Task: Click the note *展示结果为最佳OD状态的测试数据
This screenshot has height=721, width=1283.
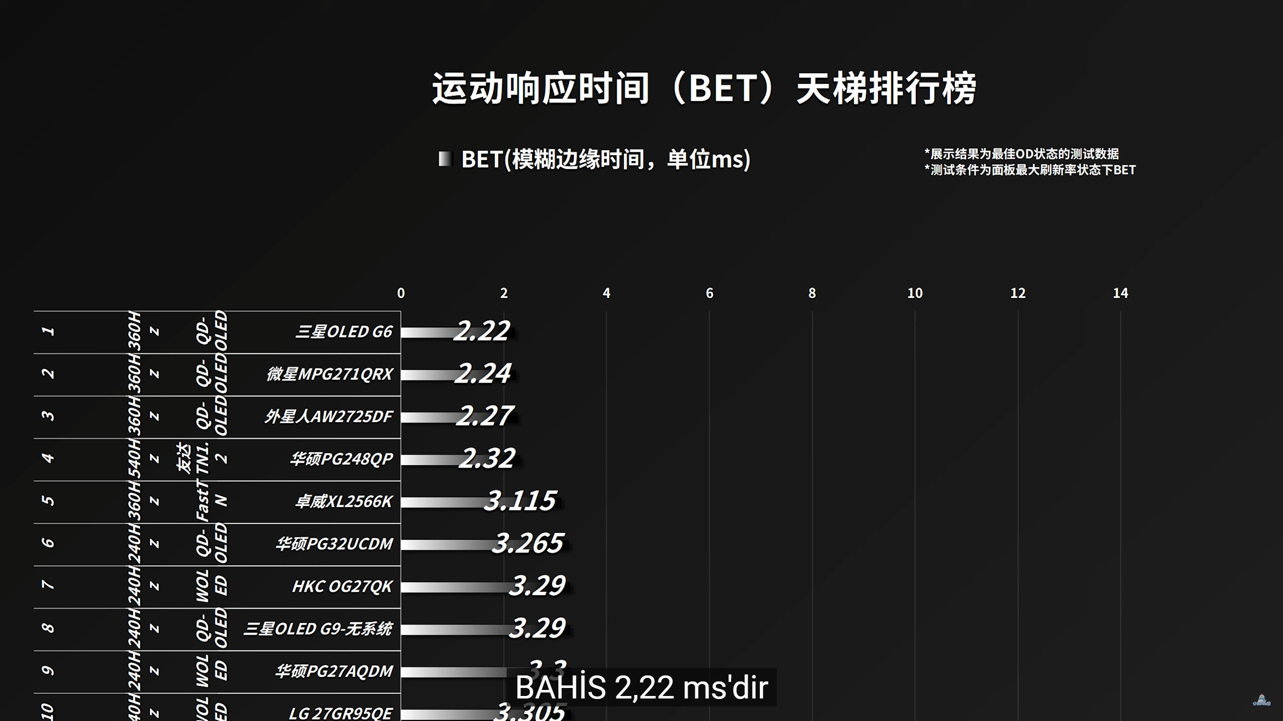Action: [x=1021, y=154]
